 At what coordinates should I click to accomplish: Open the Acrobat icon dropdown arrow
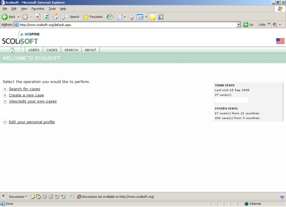click(280, 25)
